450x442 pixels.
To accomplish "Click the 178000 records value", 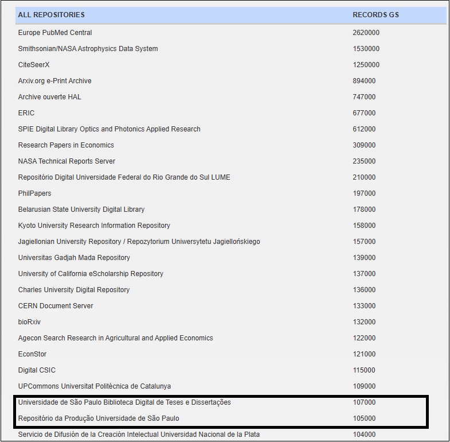I will [364, 210].
